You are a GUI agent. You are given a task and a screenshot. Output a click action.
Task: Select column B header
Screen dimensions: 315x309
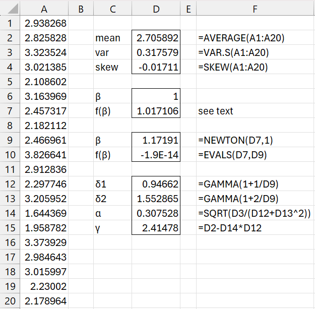pyautogui.click(x=81, y=8)
